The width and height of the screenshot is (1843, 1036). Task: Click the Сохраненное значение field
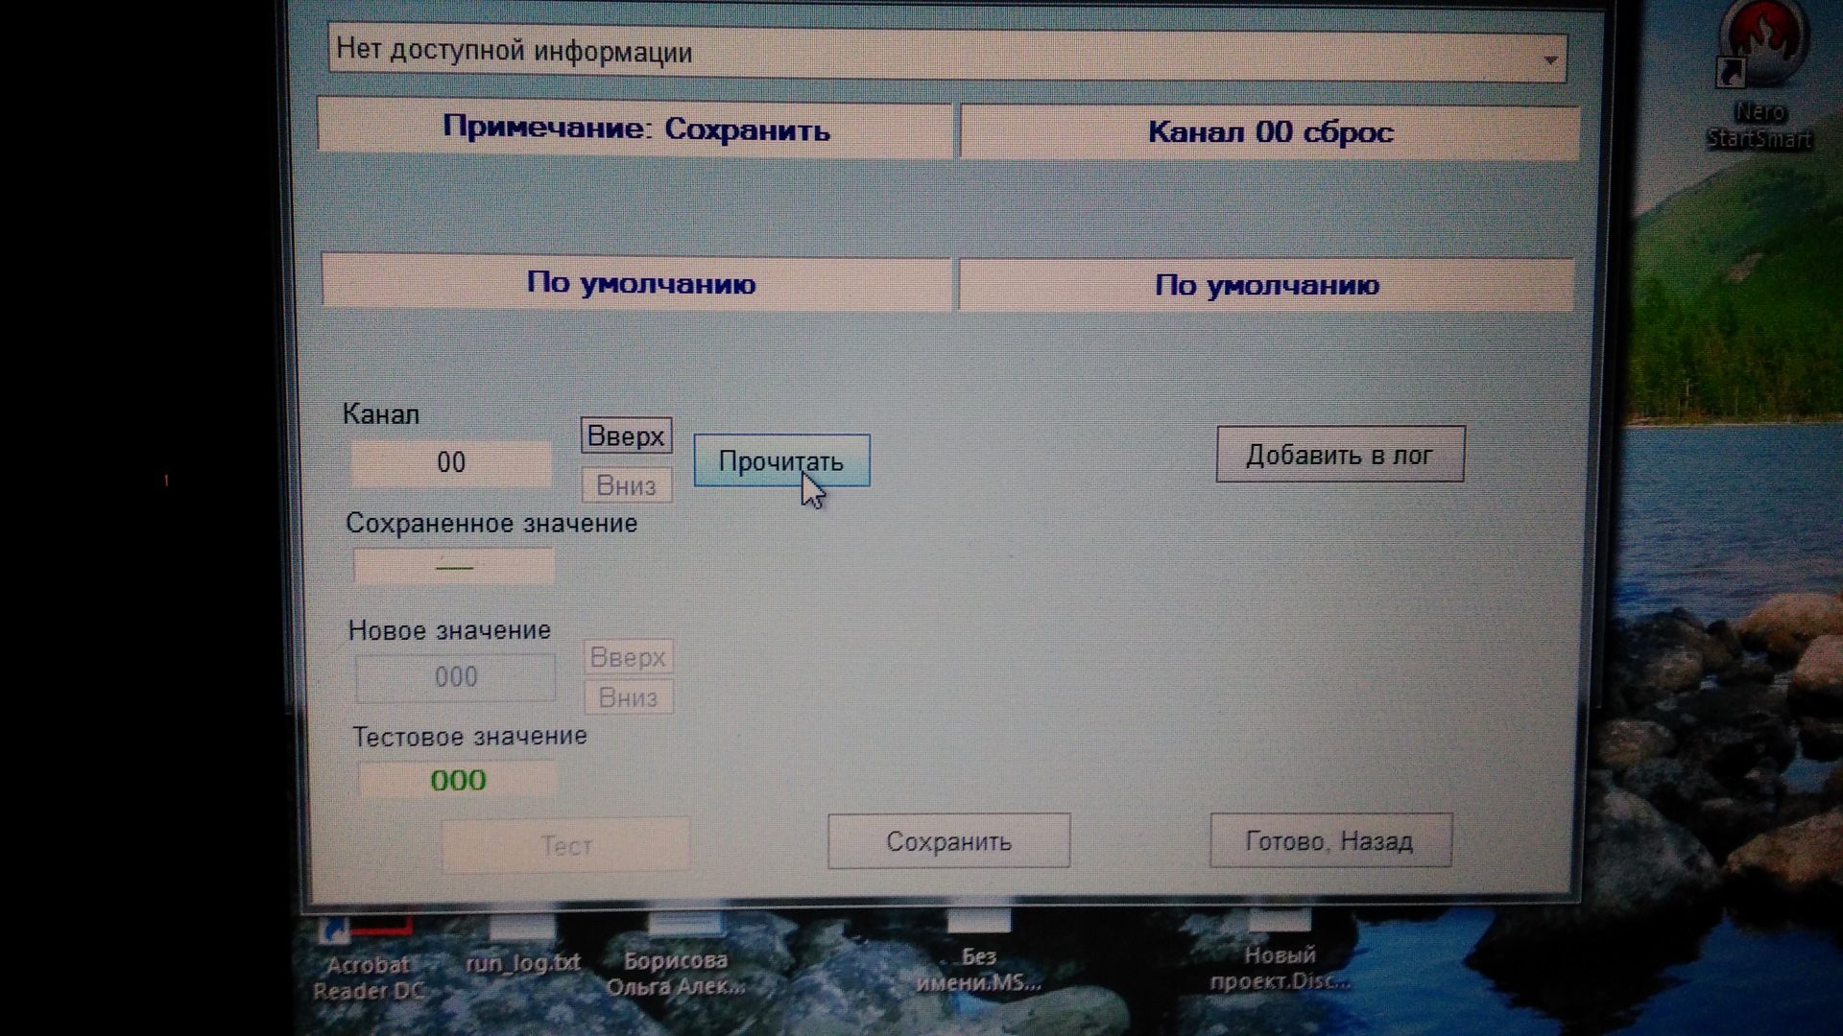click(454, 567)
